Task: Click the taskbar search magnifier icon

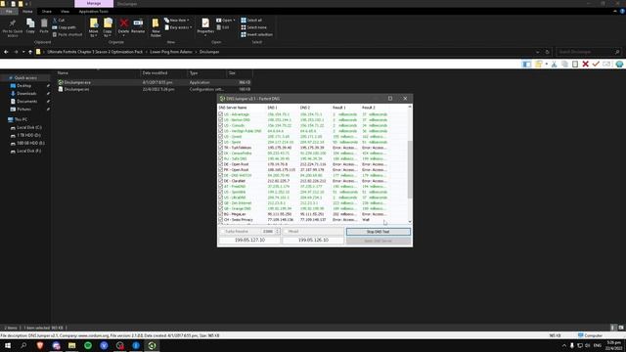Action: click(23, 345)
